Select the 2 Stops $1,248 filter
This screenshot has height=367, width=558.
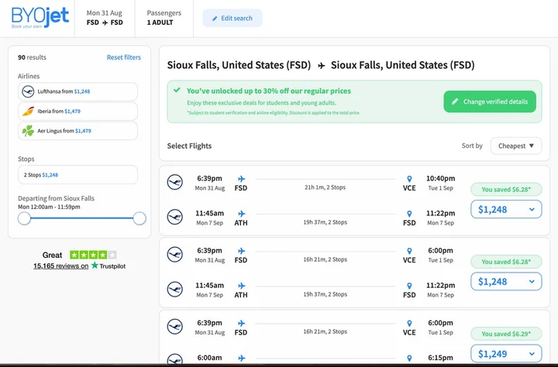pyautogui.click(x=77, y=175)
